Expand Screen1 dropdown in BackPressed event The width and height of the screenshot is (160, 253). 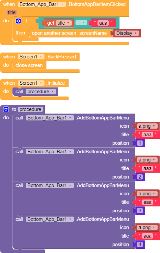click(31, 57)
